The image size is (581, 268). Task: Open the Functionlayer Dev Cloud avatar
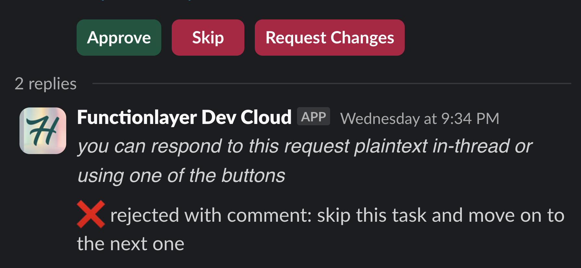(x=43, y=131)
